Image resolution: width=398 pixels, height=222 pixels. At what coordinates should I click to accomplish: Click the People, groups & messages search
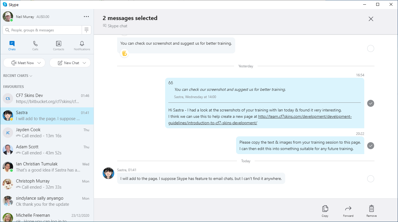pos(42,30)
